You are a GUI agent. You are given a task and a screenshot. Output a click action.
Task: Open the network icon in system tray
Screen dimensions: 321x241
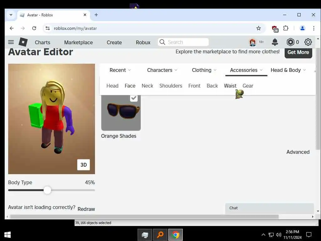pos(271,235)
